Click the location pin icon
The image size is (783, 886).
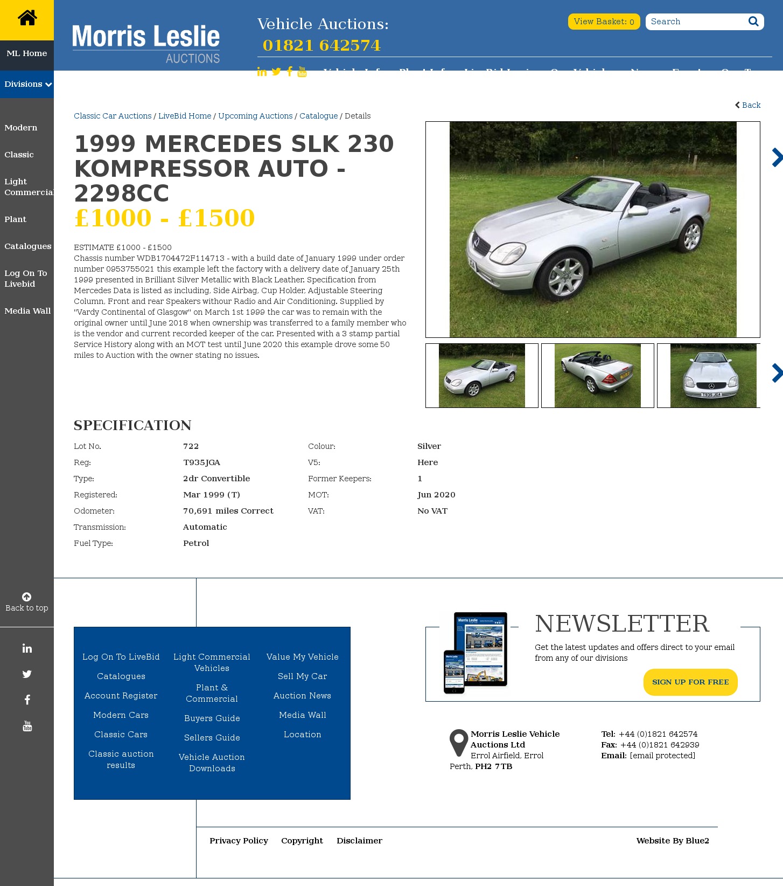click(459, 743)
